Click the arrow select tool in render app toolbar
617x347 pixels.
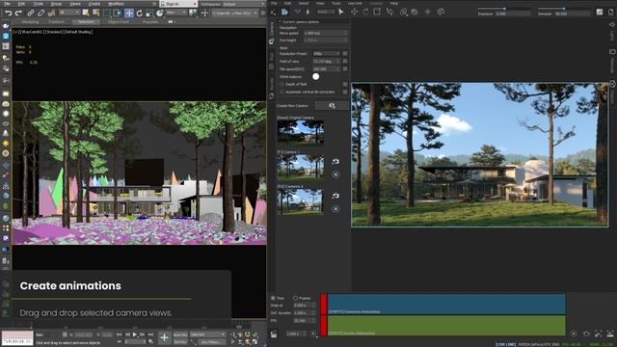click(x=341, y=12)
